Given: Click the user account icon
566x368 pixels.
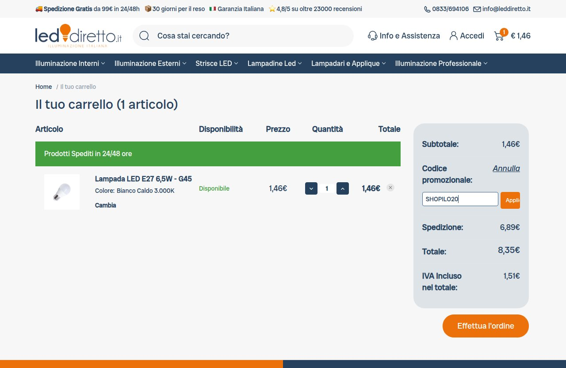Looking at the screenshot, I should tap(454, 36).
